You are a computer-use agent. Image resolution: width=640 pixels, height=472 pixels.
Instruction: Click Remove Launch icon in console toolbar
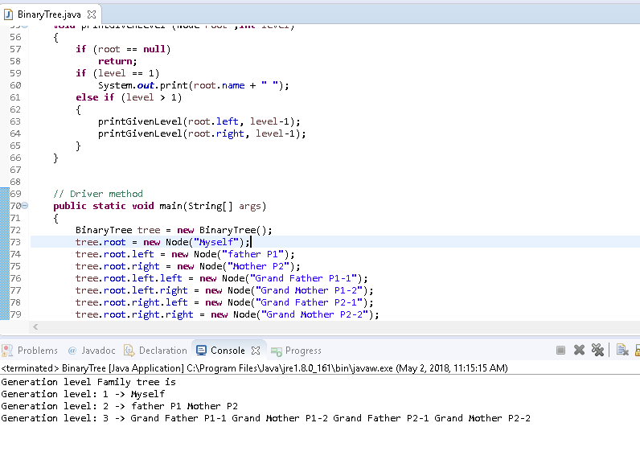point(579,351)
